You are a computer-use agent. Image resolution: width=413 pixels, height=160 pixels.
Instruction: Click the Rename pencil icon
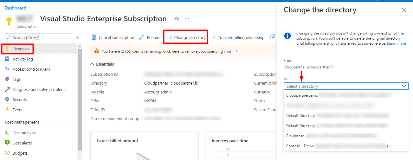(142, 37)
